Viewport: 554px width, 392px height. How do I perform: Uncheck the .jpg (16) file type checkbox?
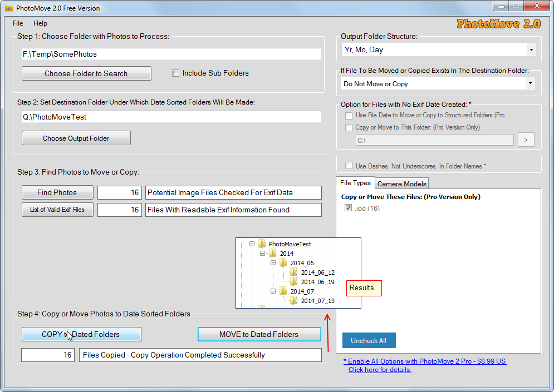pos(349,208)
